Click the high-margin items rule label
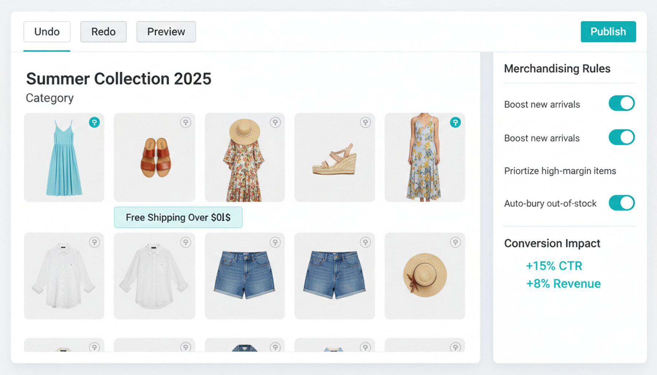The image size is (657, 375). point(560,171)
